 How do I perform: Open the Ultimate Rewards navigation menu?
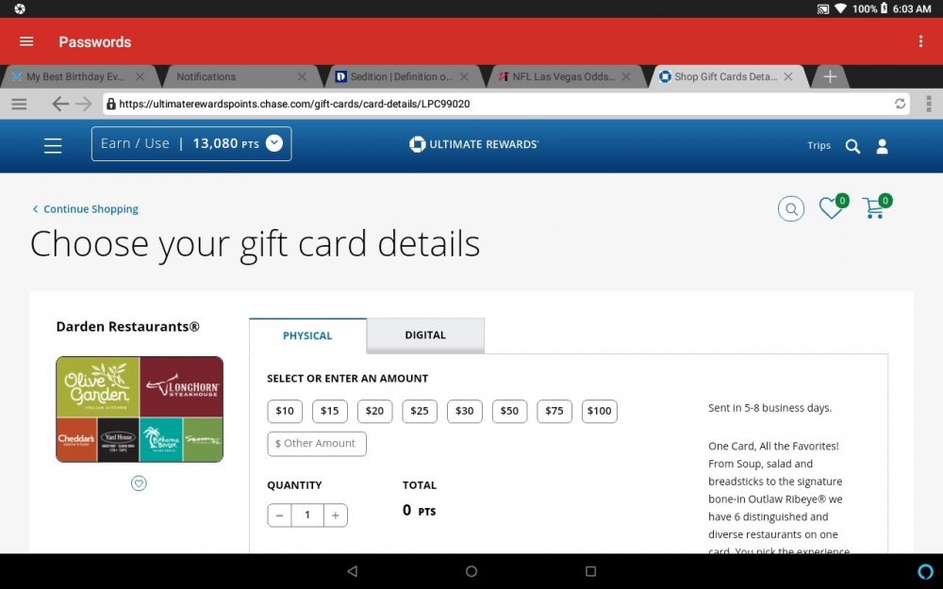(53, 145)
